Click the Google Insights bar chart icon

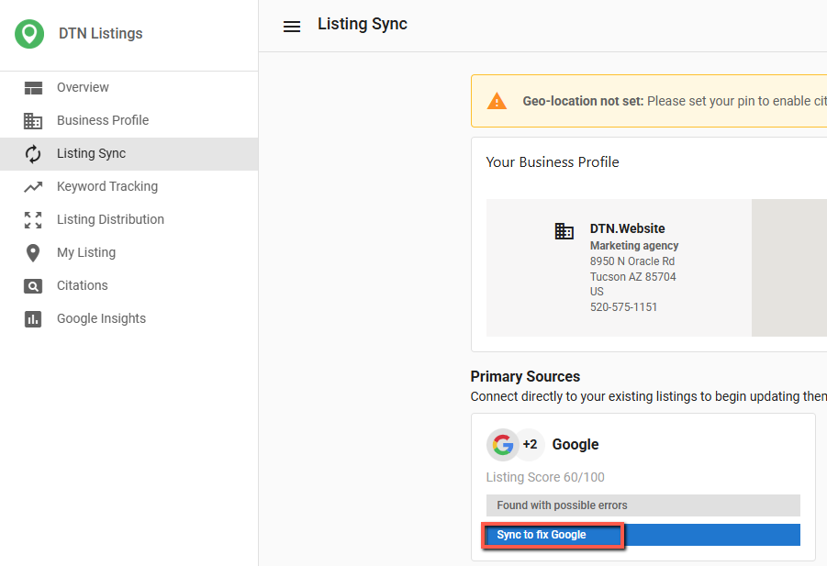[x=33, y=319]
